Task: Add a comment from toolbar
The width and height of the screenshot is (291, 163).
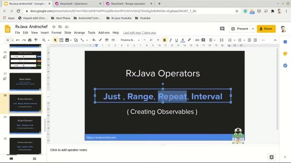Action: (x=203, y=40)
